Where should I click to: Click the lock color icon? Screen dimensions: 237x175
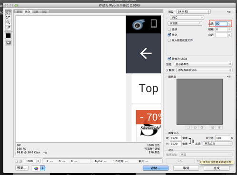point(202,127)
